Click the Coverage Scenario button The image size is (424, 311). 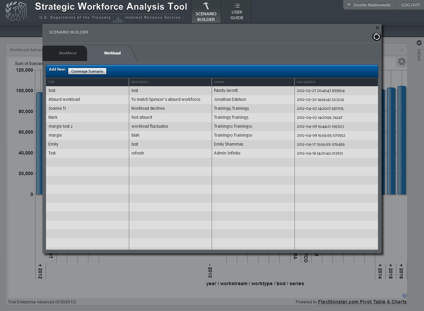pos(87,71)
